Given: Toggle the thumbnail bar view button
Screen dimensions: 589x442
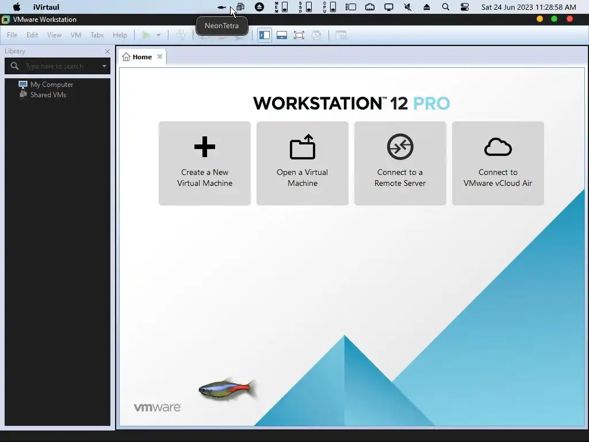Looking at the screenshot, I should (282, 35).
